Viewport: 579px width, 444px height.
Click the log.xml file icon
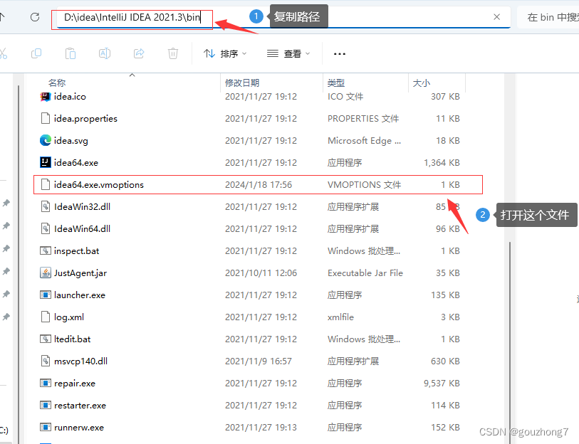coord(45,317)
